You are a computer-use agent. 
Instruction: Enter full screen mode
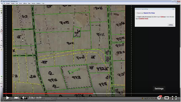(174, 98)
